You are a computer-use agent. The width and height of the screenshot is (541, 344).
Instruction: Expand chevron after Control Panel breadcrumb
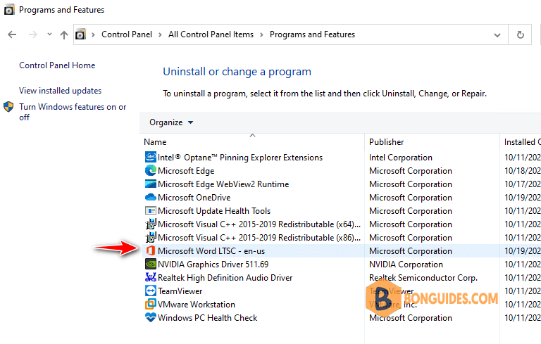[160, 34]
